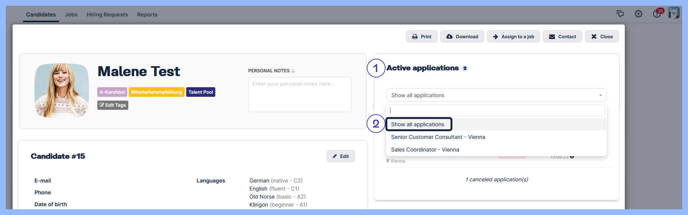Image resolution: width=688 pixels, height=215 pixels.
Task: Click the notifications icon with badge 31
Action: [x=657, y=13]
